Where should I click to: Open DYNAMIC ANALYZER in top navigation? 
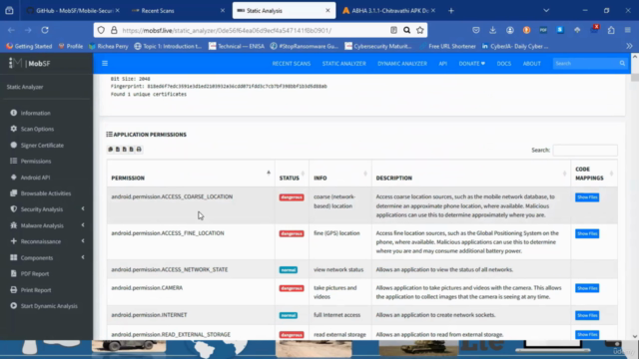(402, 64)
